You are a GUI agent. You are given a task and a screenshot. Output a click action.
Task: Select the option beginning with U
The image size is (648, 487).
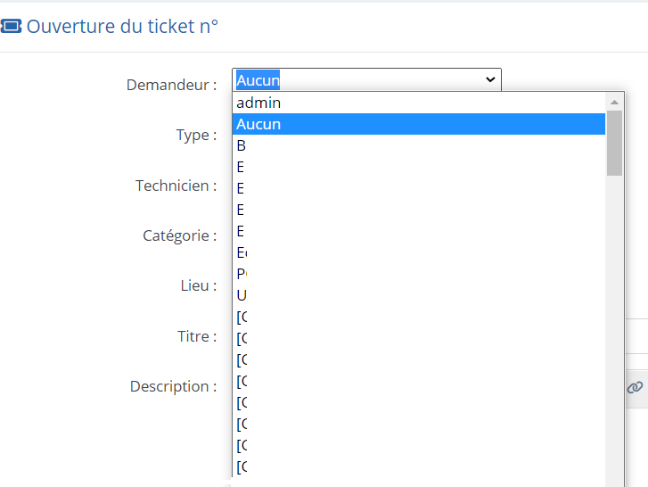[419, 295]
